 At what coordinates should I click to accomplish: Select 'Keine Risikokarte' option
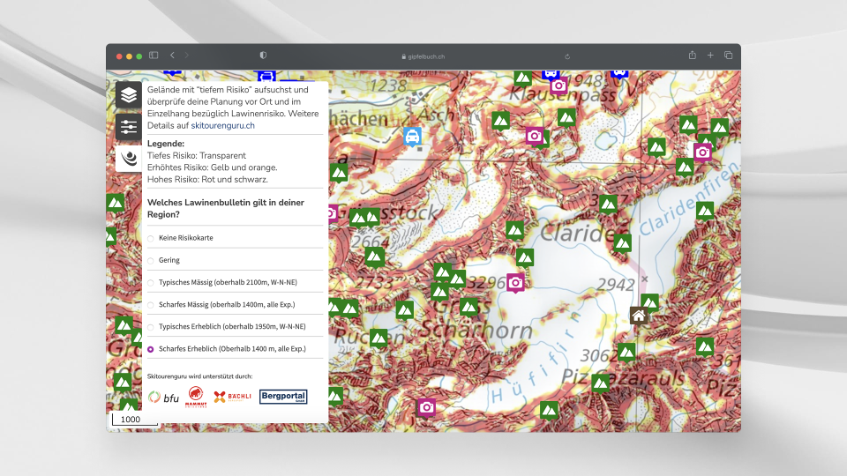click(151, 238)
